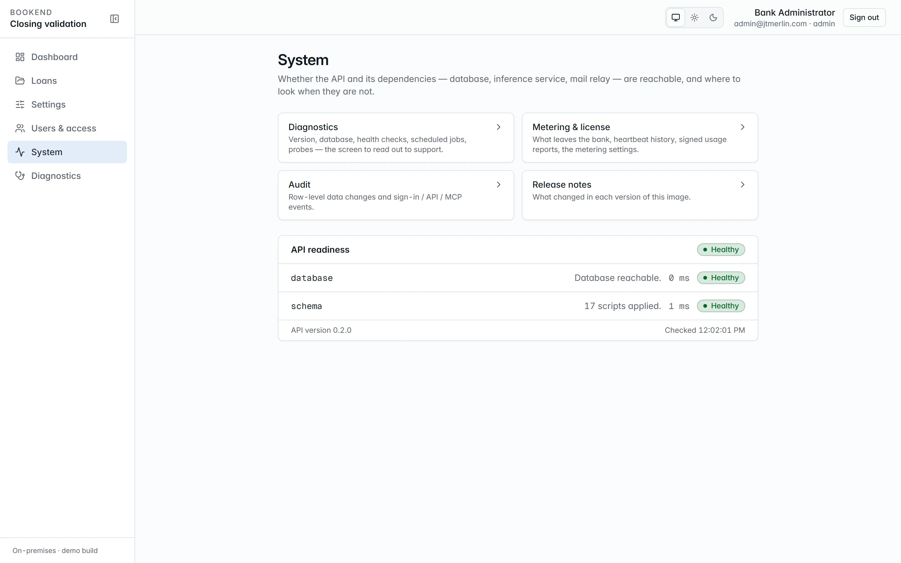Click the API readiness Healthy badge

pyautogui.click(x=721, y=250)
